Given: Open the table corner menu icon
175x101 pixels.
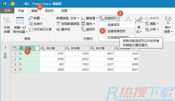Looking at the screenshot, I should 15,48.
